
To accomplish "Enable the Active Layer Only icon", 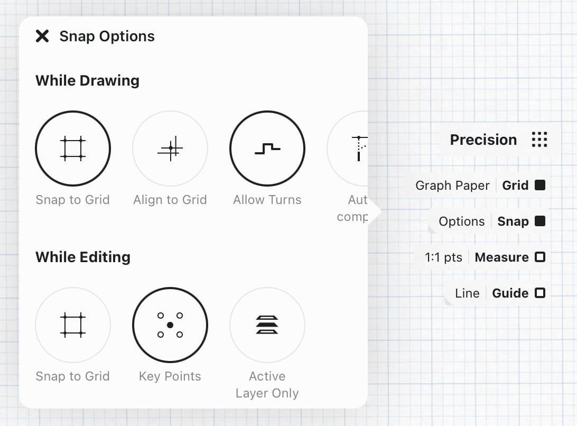I will tap(267, 325).
